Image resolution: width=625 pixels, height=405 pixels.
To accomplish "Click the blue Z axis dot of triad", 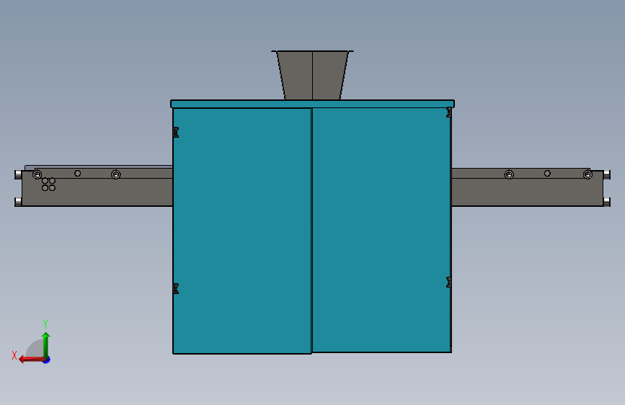I will click(47, 360).
